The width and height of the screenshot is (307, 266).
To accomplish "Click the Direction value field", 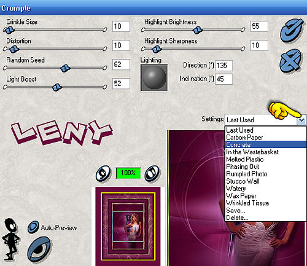I will (x=223, y=66).
